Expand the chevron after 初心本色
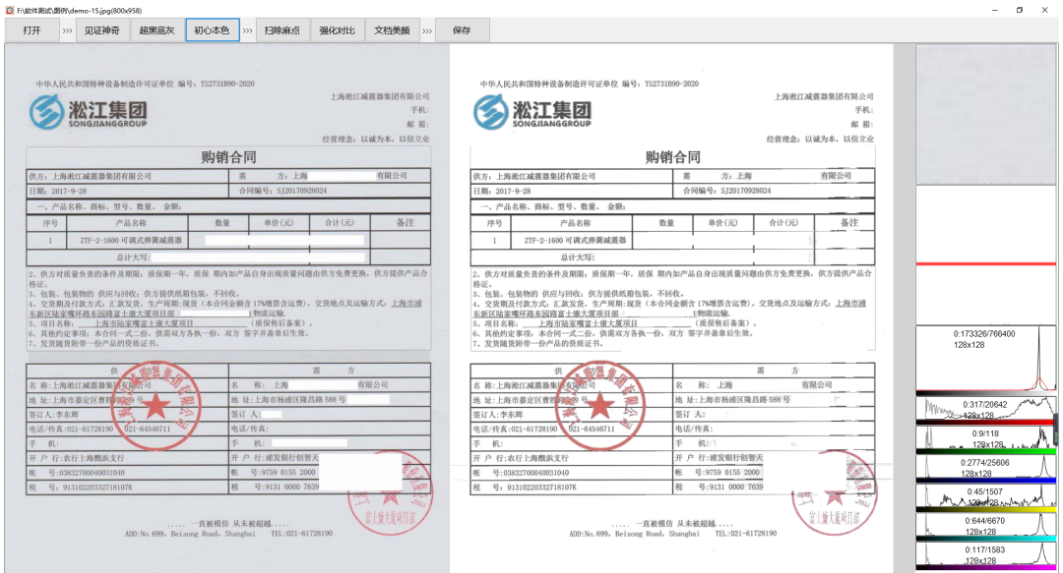The height and width of the screenshot is (573, 1063). (x=246, y=29)
